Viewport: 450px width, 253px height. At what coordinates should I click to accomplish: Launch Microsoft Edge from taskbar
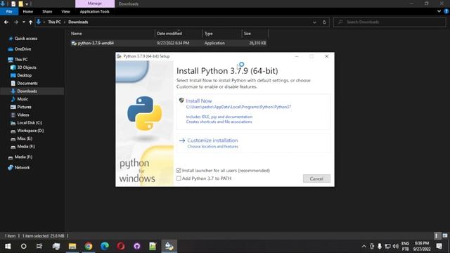(105, 246)
